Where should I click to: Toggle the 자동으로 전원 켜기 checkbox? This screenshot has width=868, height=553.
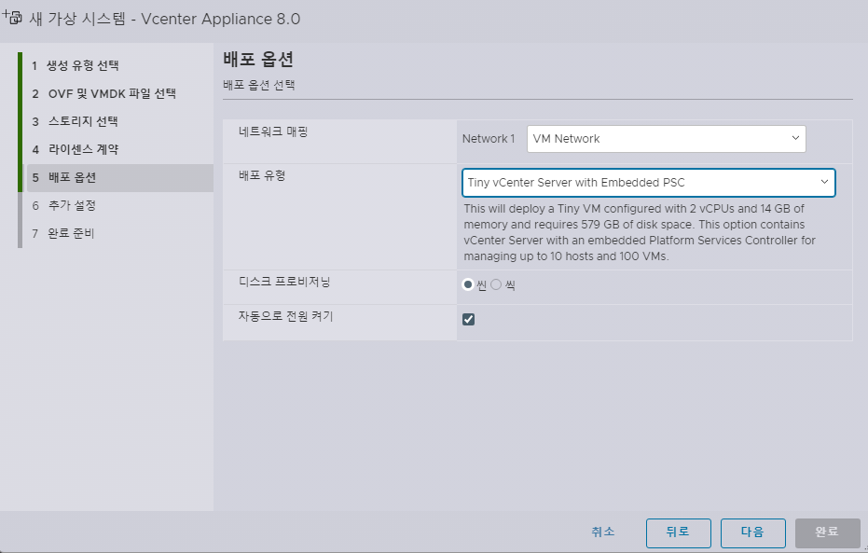(x=468, y=320)
